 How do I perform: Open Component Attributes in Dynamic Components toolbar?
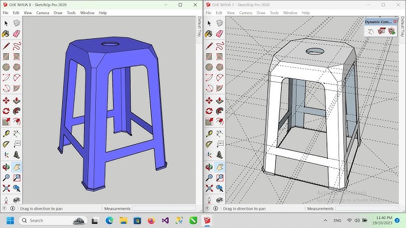coord(392,31)
